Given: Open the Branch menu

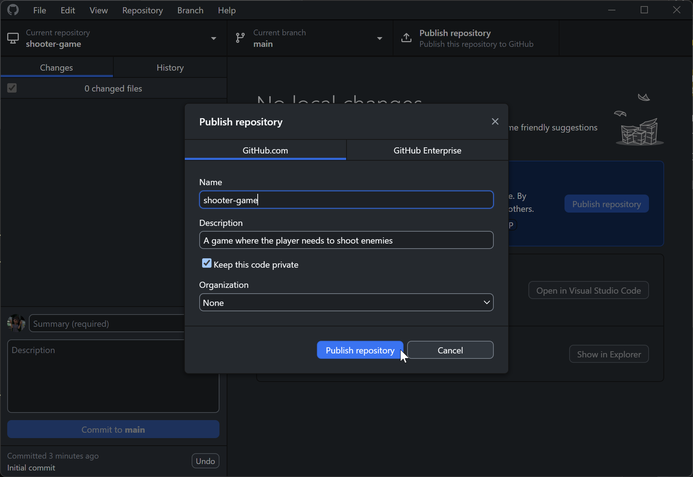Looking at the screenshot, I should pos(190,10).
